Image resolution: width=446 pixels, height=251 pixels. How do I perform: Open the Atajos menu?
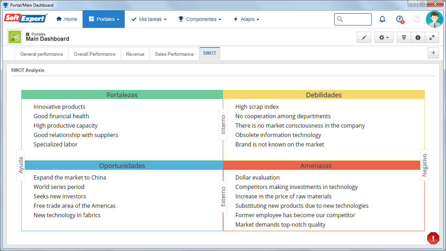tap(246, 19)
